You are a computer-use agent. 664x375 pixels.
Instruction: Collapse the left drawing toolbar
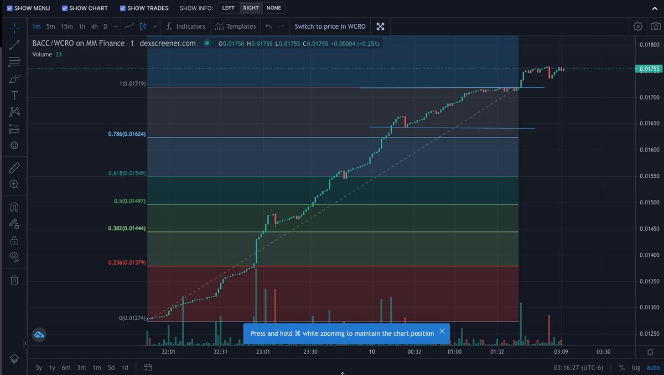(25, 343)
